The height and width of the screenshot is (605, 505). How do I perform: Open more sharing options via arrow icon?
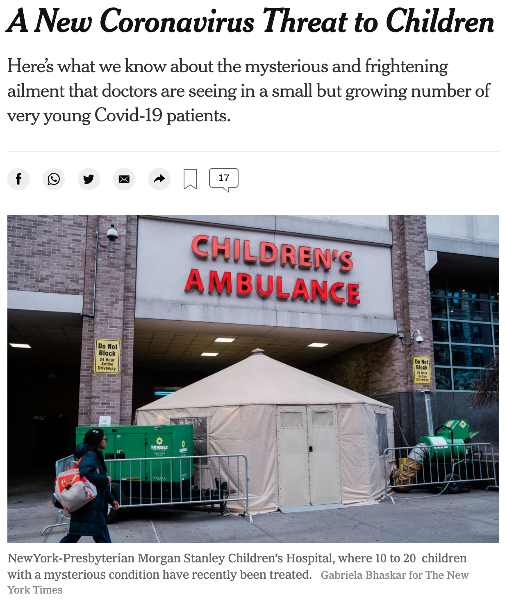pos(159,179)
